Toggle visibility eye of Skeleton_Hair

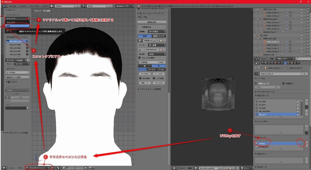301,55
